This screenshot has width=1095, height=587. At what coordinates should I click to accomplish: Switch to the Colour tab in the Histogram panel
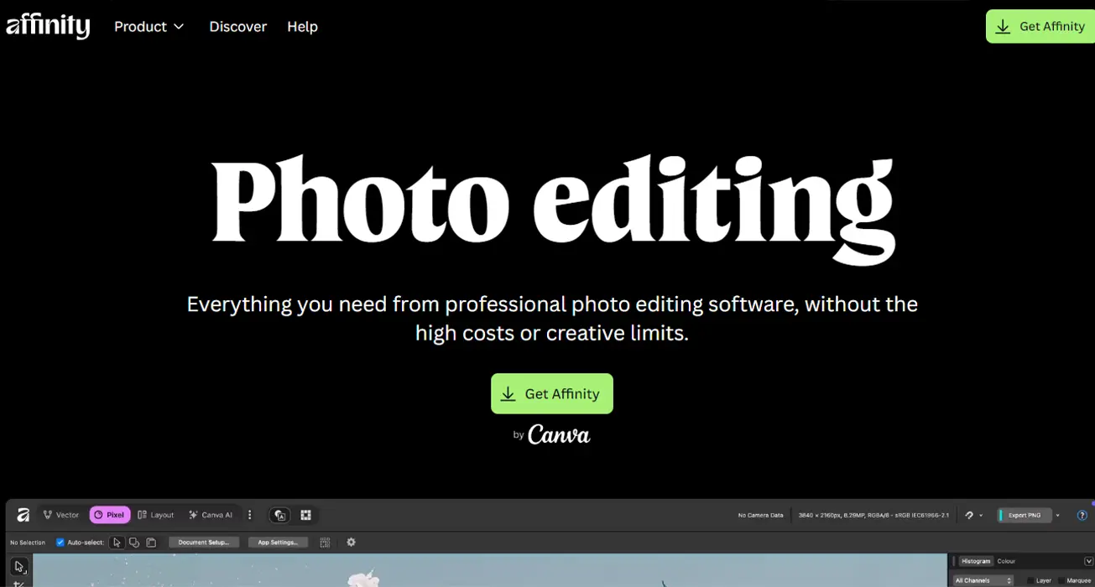point(1007,562)
